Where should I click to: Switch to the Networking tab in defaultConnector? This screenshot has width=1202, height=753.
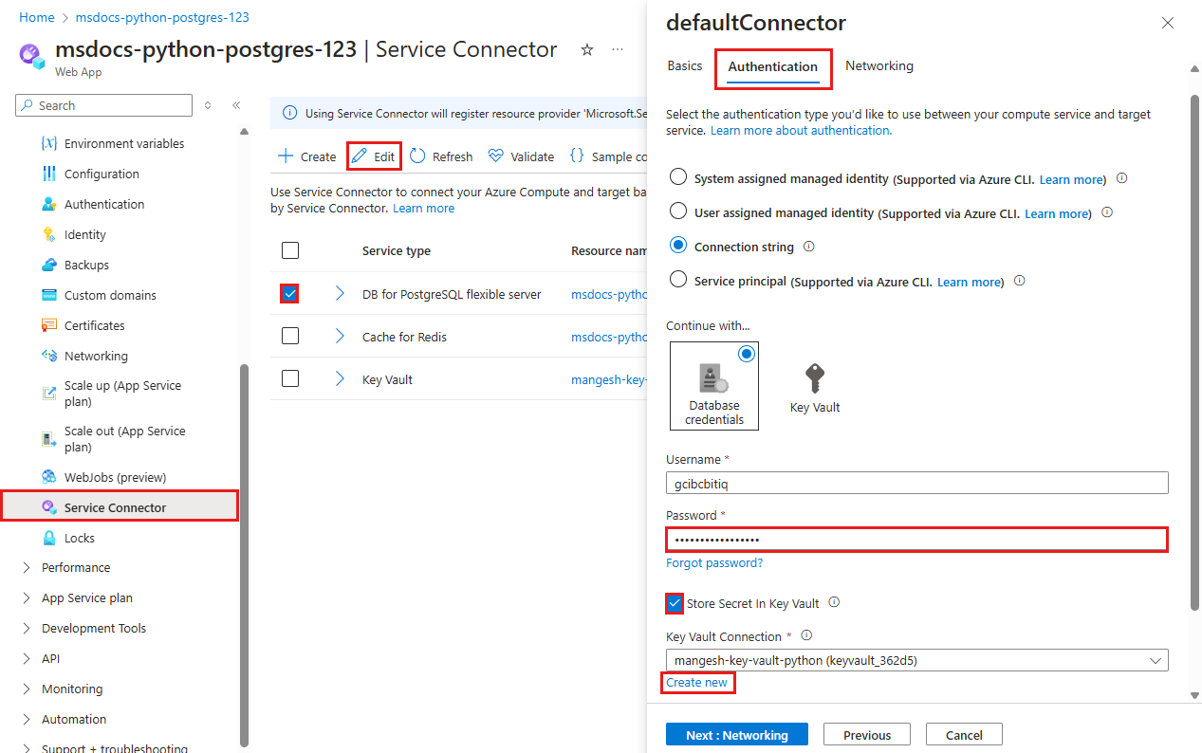coord(878,65)
